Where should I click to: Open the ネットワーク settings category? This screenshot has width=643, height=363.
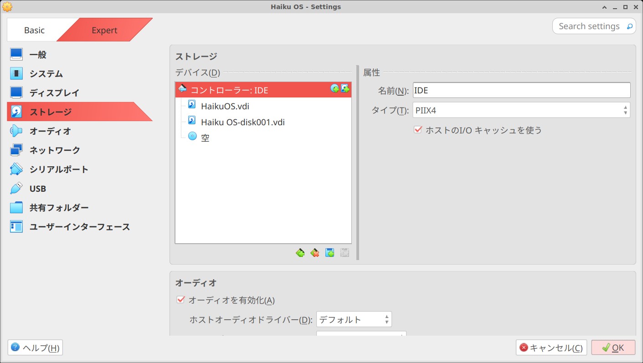point(80,150)
